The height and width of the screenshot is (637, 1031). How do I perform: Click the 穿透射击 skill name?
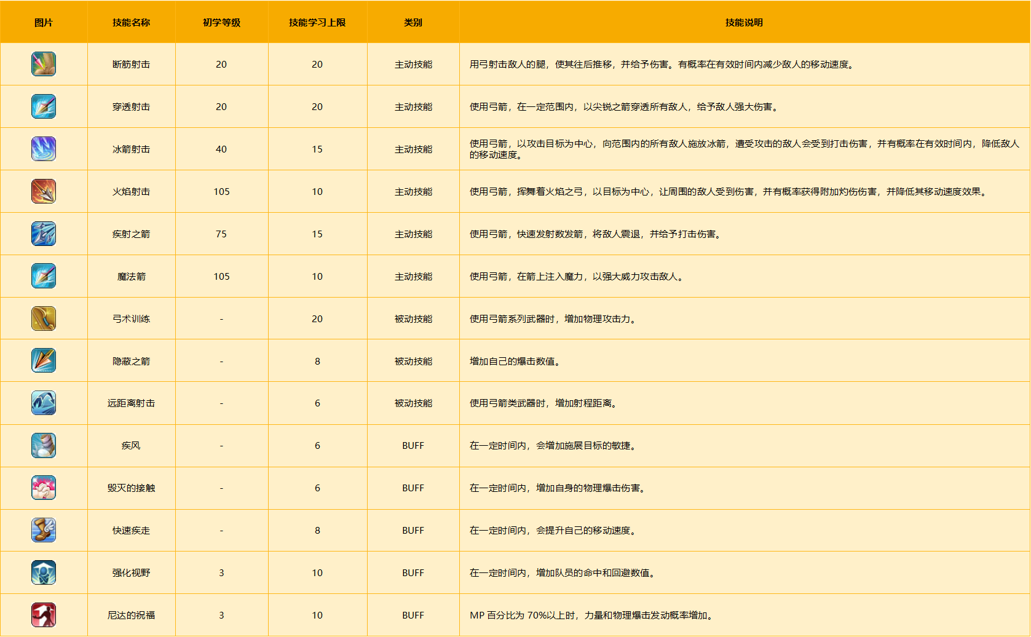pyautogui.click(x=131, y=107)
